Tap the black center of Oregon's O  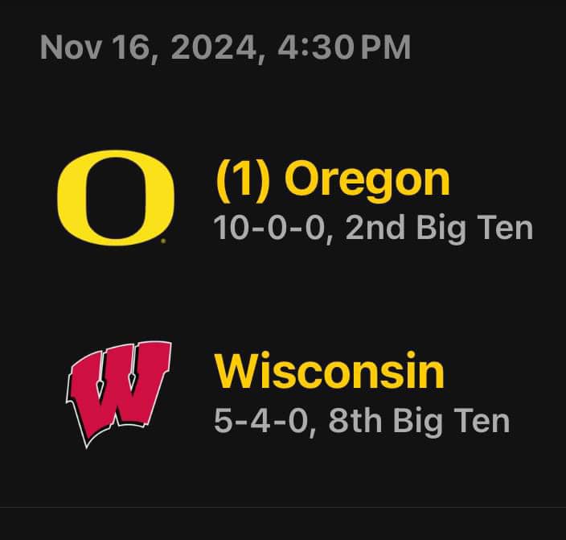coord(115,198)
